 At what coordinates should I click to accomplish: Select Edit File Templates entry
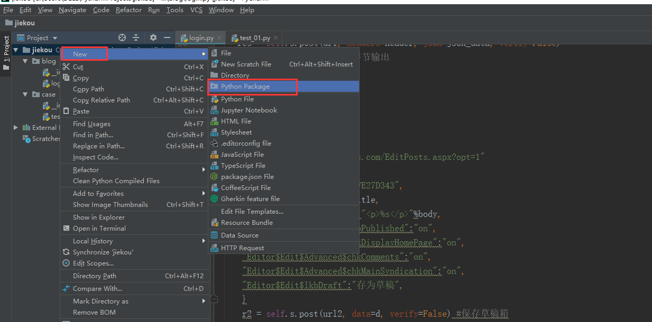tap(283, 212)
